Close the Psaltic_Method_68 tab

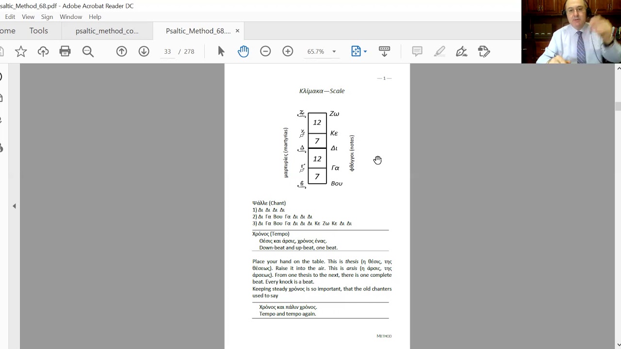[x=237, y=31]
